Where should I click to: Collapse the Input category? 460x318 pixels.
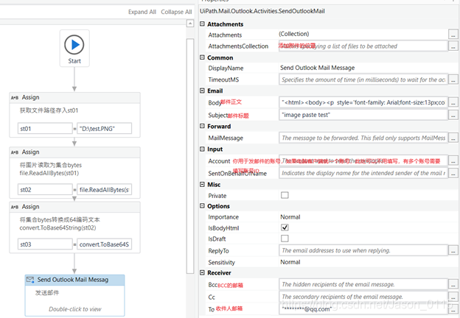(x=202, y=149)
